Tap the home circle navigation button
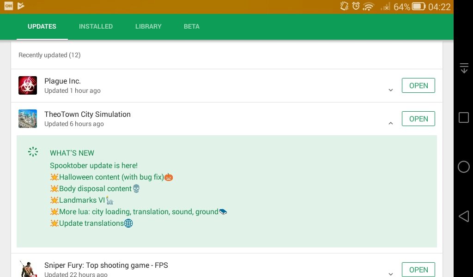The image size is (473, 277). [x=464, y=167]
